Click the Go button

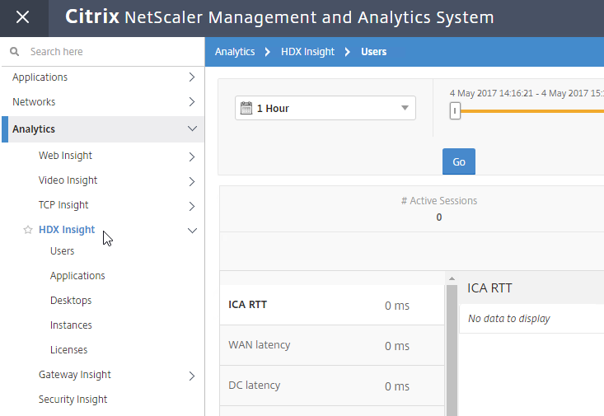[459, 161]
